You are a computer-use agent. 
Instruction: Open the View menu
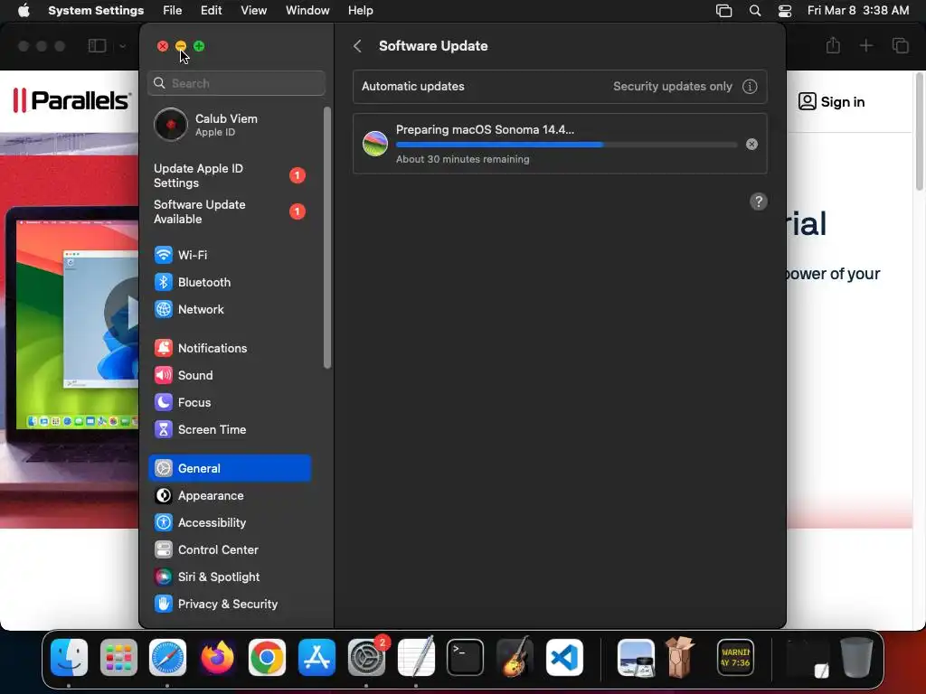tap(253, 11)
